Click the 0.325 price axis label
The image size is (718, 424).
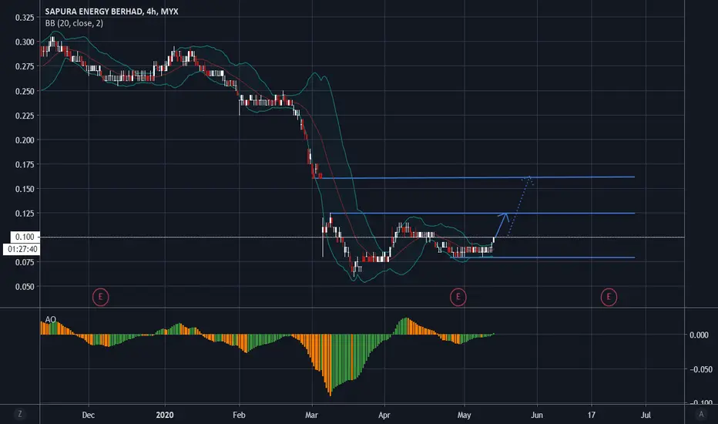[x=25, y=18]
